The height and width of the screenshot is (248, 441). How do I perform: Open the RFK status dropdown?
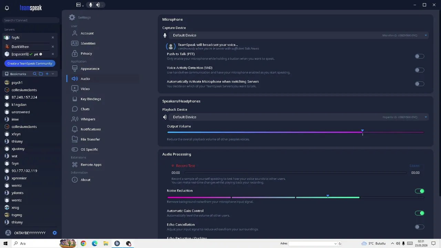[x=80, y=5]
